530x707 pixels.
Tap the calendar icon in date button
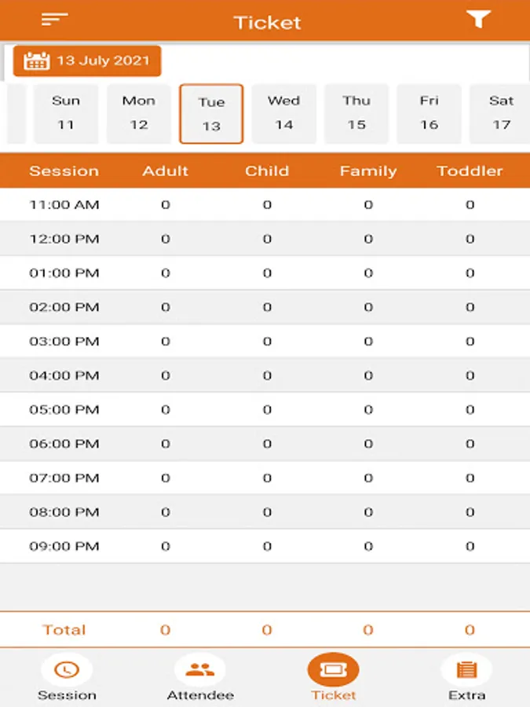pos(36,60)
